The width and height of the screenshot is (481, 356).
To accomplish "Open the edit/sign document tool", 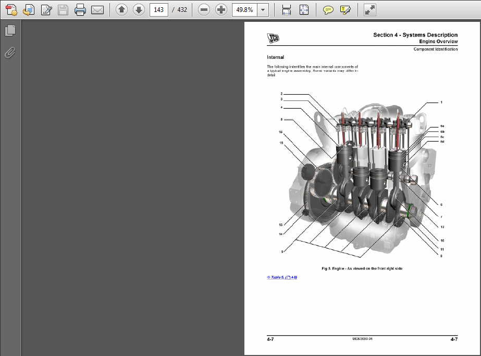I will 46,9.
